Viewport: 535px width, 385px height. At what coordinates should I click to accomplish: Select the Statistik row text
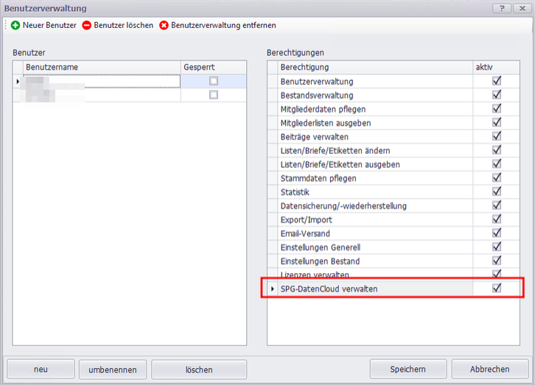(x=295, y=192)
